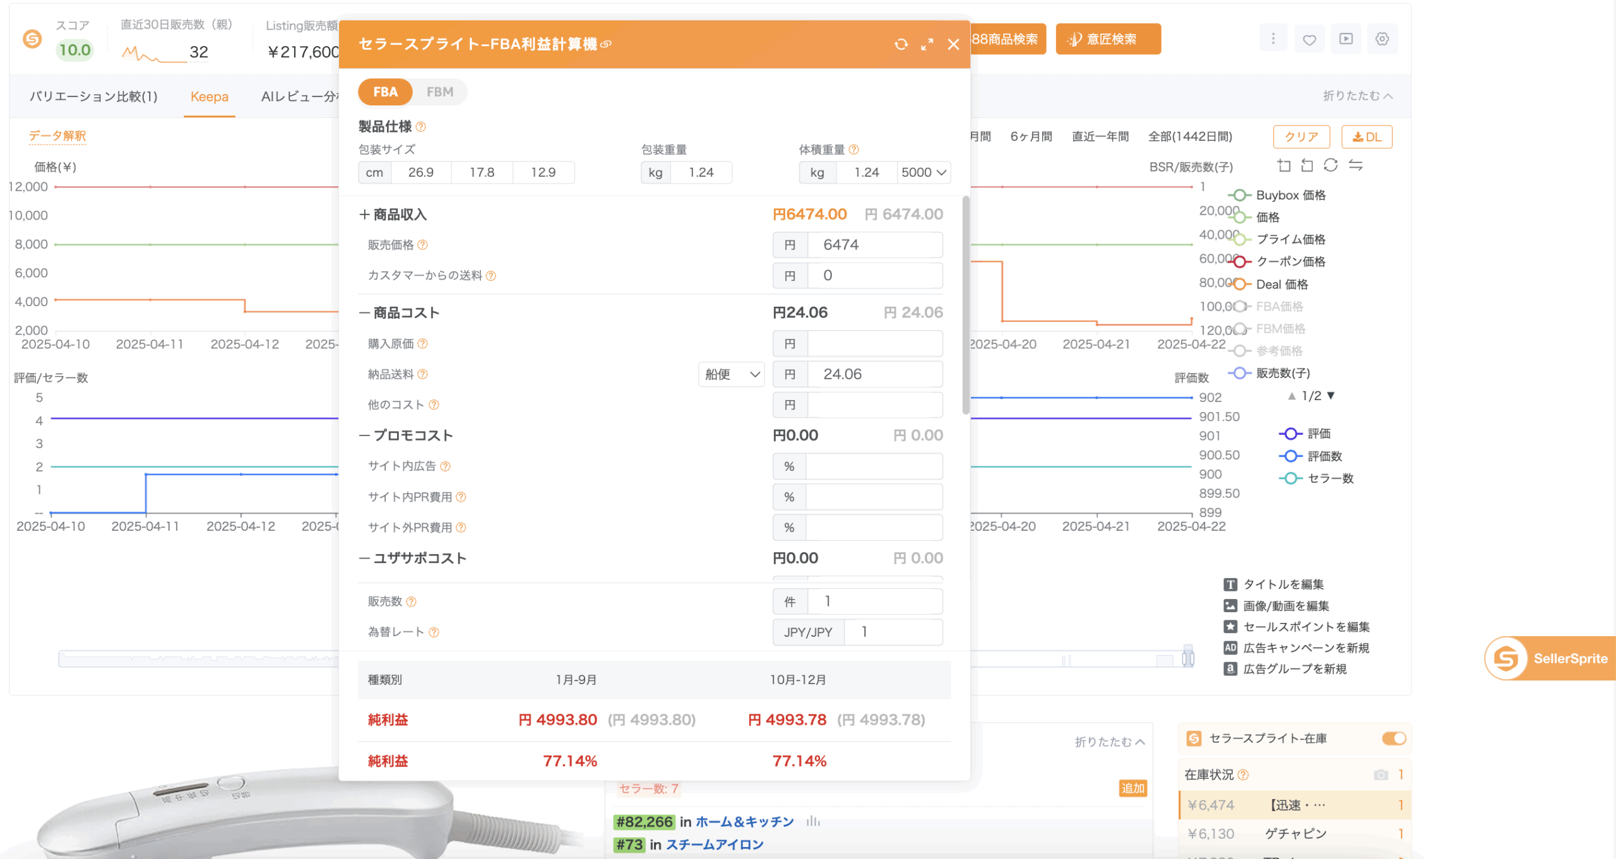The width and height of the screenshot is (1616, 859).
Task: Select the Keepa tab
Action: 210,97
